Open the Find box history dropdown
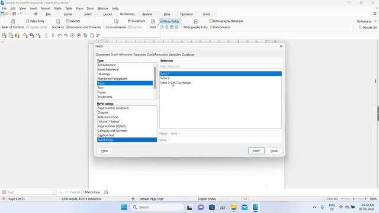 [x=54, y=192]
